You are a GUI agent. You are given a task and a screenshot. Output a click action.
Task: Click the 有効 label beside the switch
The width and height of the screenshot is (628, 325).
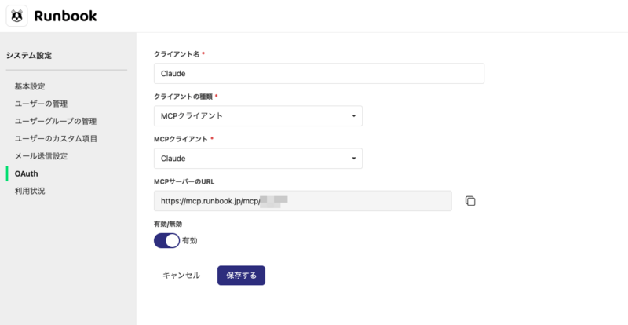pos(190,241)
